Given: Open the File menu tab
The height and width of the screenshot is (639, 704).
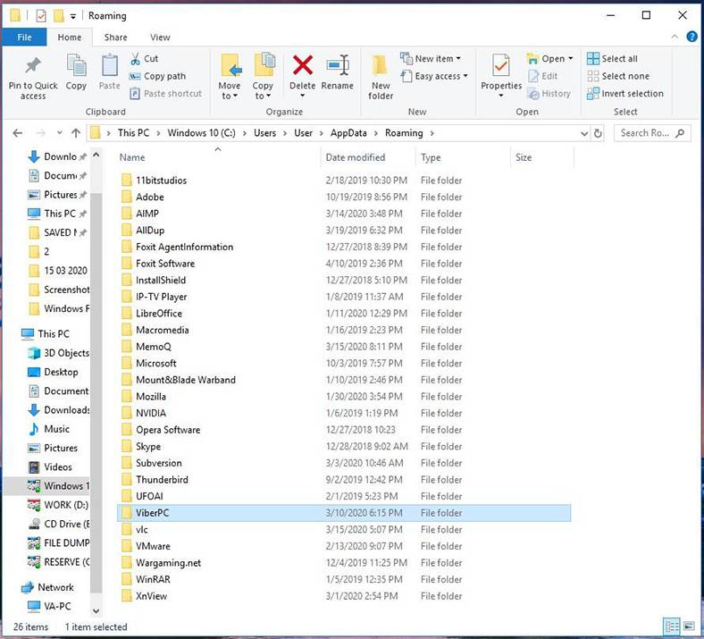Looking at the screenshot, I should click(x=24, y=38).
